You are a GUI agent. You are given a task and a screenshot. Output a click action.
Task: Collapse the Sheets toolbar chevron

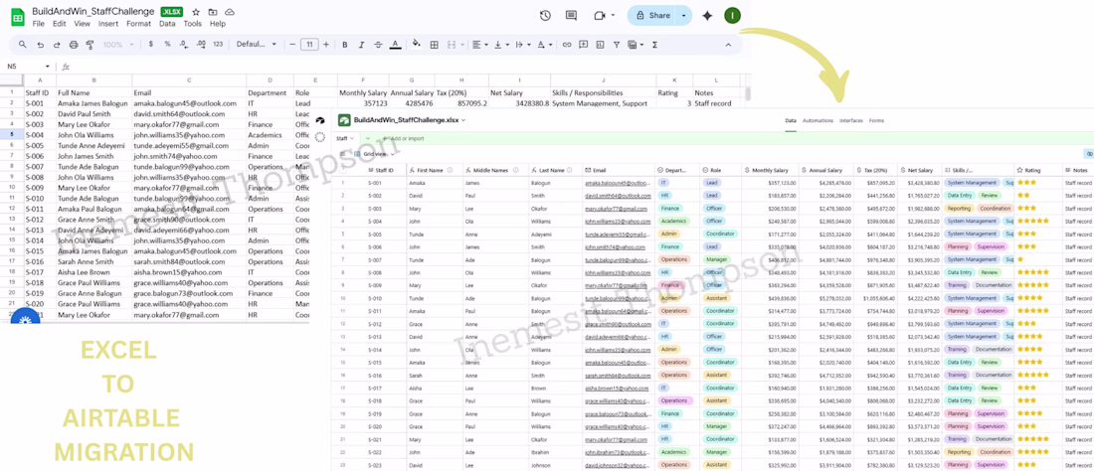728,45
